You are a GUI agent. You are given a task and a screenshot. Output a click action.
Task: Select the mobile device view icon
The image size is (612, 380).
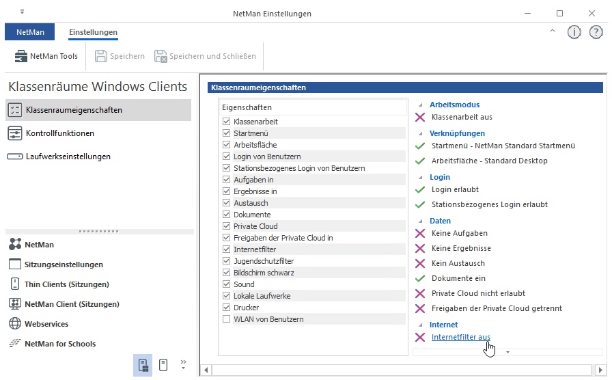[x=163, y=365]
